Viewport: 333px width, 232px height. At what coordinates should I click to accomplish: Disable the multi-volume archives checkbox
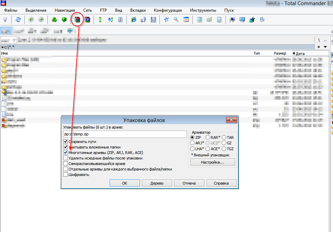tap(66, 152)
